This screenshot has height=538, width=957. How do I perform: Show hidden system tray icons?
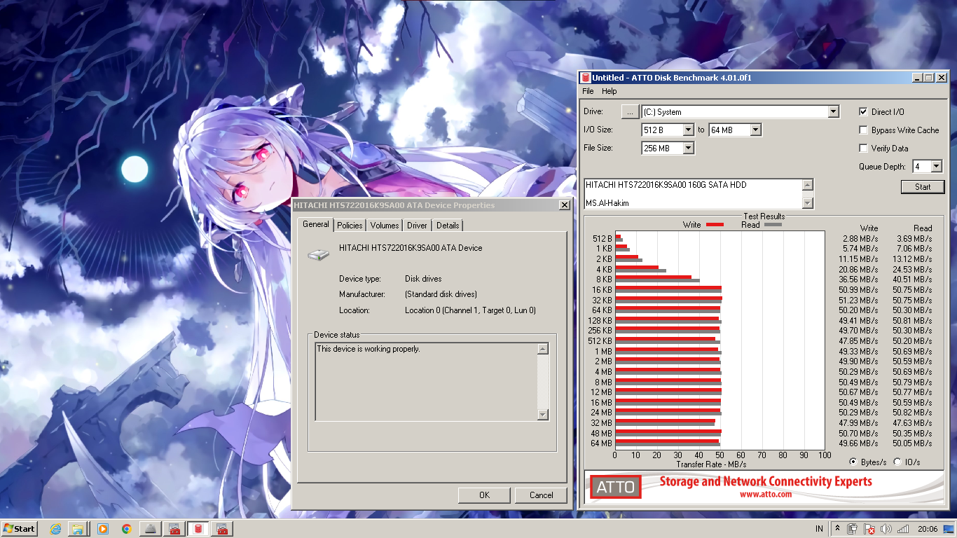coord(837,529)
